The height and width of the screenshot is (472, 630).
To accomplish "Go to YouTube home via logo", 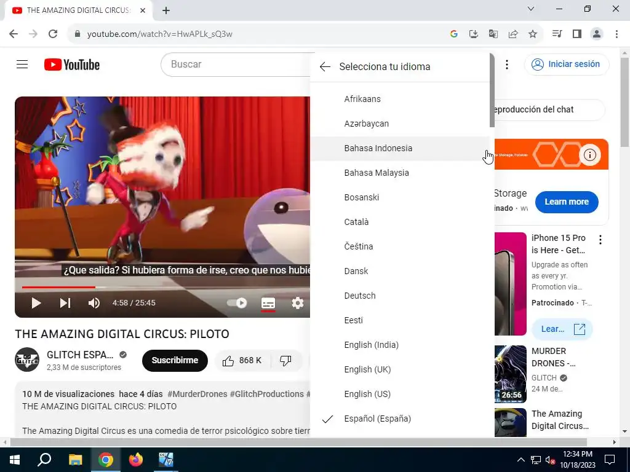I will point(72,65).
